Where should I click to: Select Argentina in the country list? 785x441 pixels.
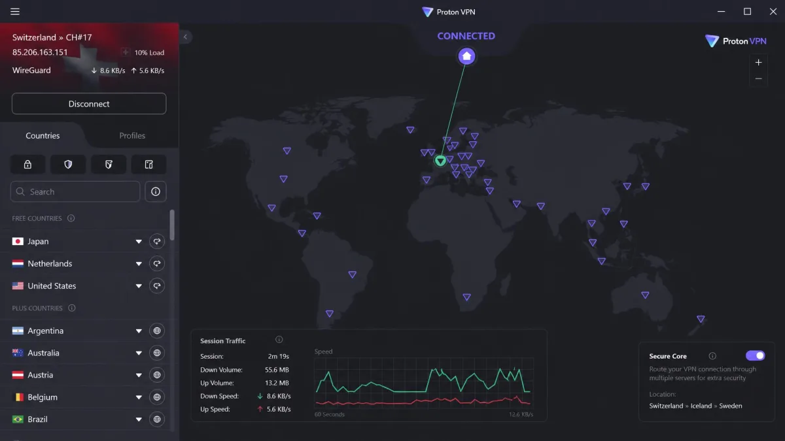[x=46, y=331]
